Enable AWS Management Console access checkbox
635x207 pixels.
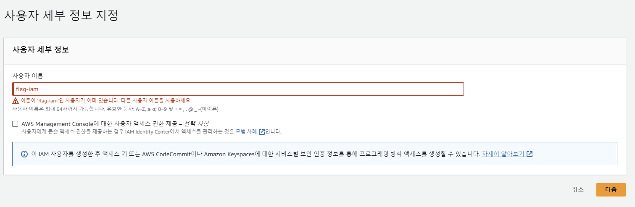(x=15, y=124)
